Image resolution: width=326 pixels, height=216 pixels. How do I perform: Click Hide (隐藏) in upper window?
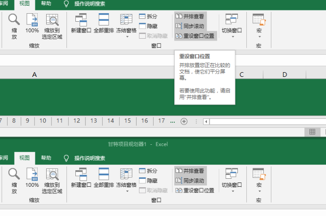tap(148, 26)
